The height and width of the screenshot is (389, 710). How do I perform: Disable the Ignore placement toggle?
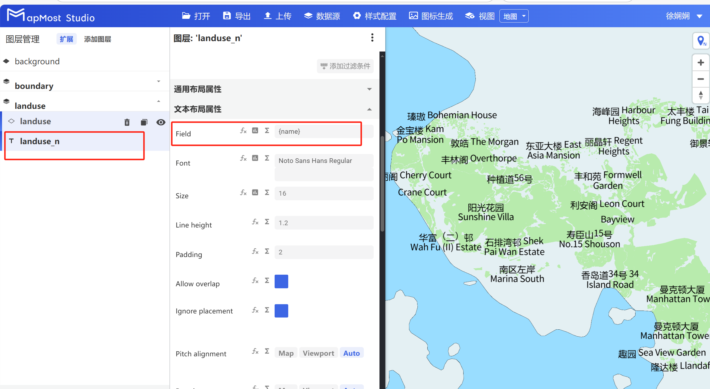281,311
